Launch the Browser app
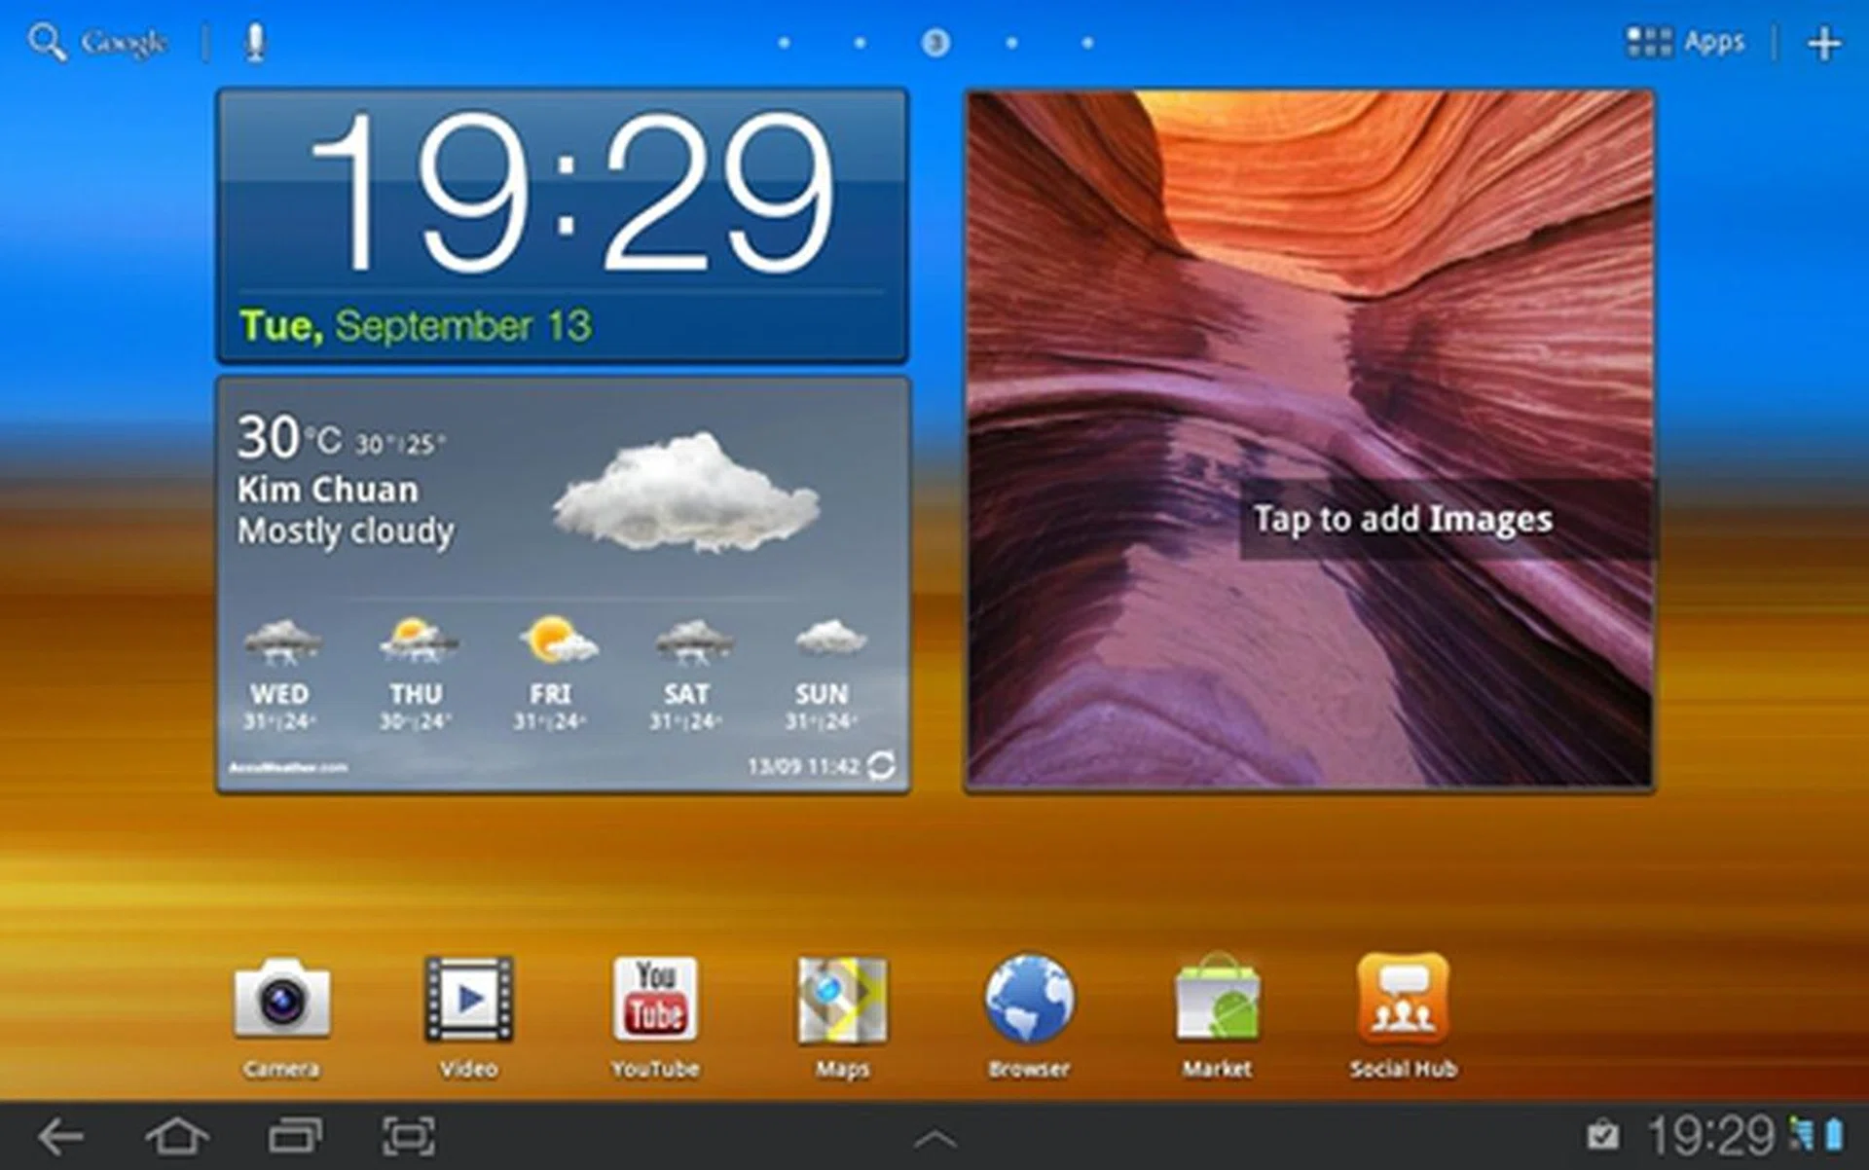Viewport: 1869px width, 1170px height. pyautogui.click(x=1029, y=1001)
